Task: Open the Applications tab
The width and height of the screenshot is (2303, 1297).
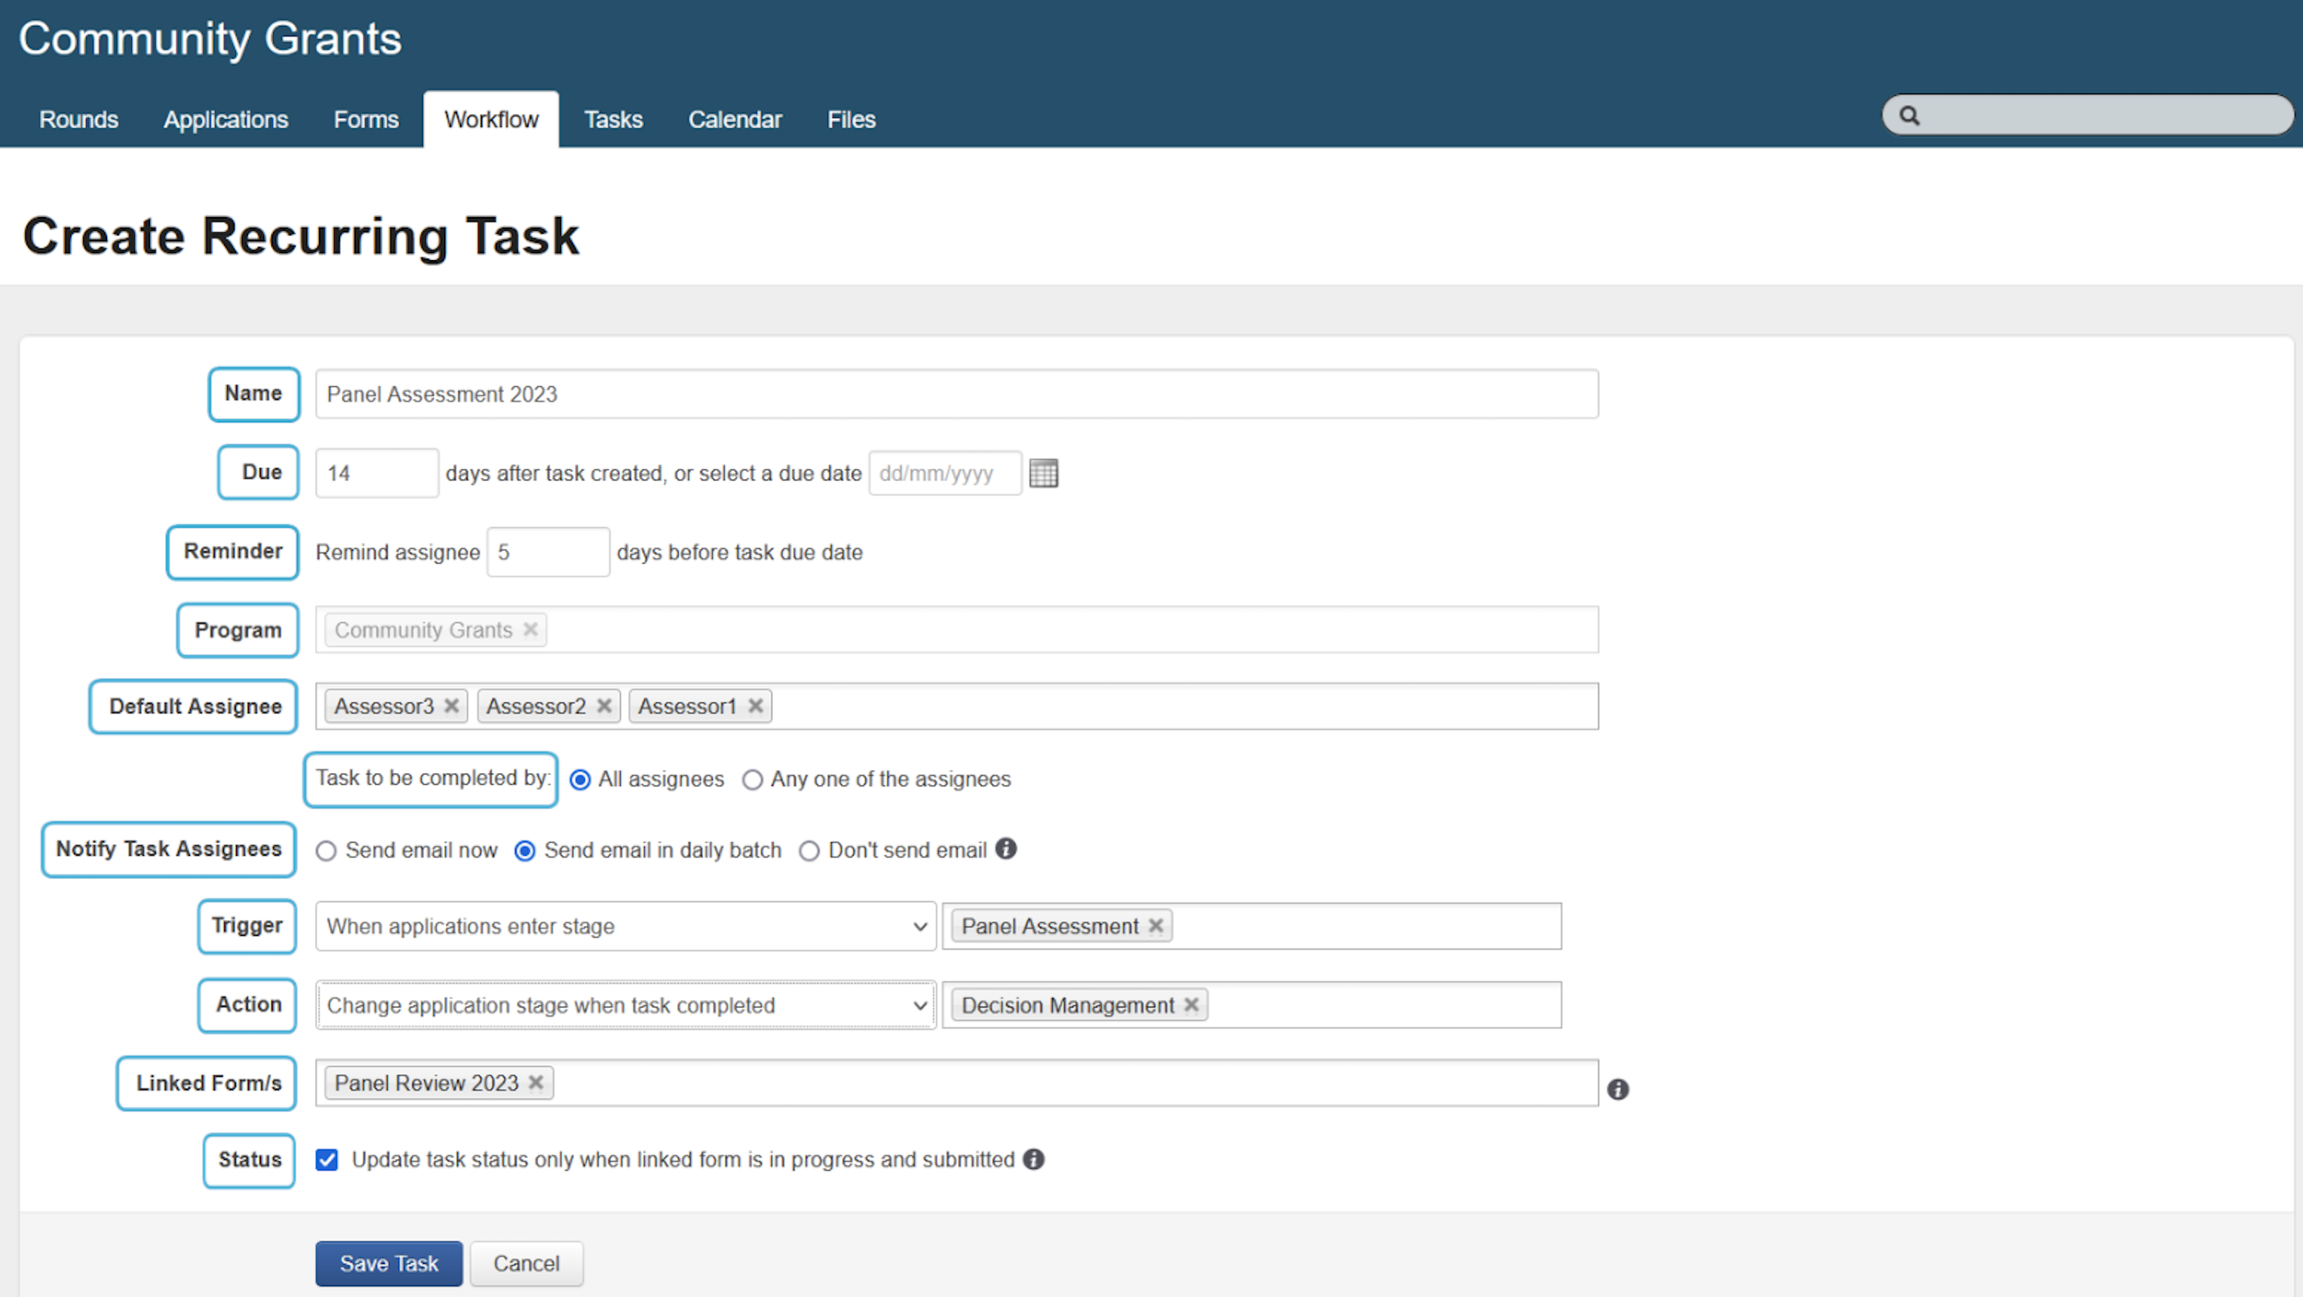Action: click(225, 120)
